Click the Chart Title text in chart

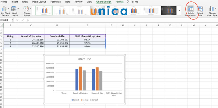84,59
